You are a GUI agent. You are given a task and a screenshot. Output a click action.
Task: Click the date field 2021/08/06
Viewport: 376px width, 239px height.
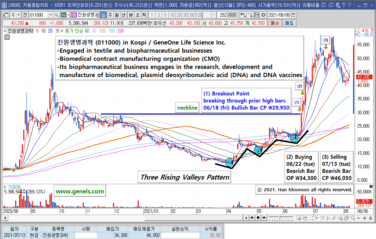coord(279,15)
